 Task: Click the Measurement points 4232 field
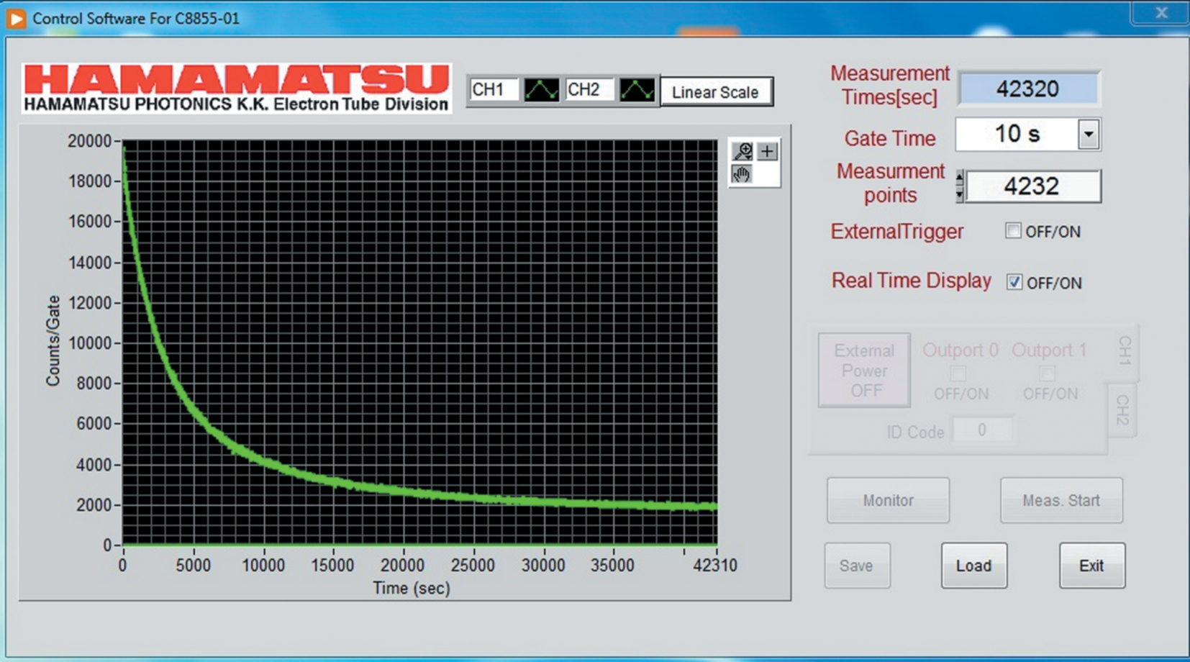tap(1032, 186)
